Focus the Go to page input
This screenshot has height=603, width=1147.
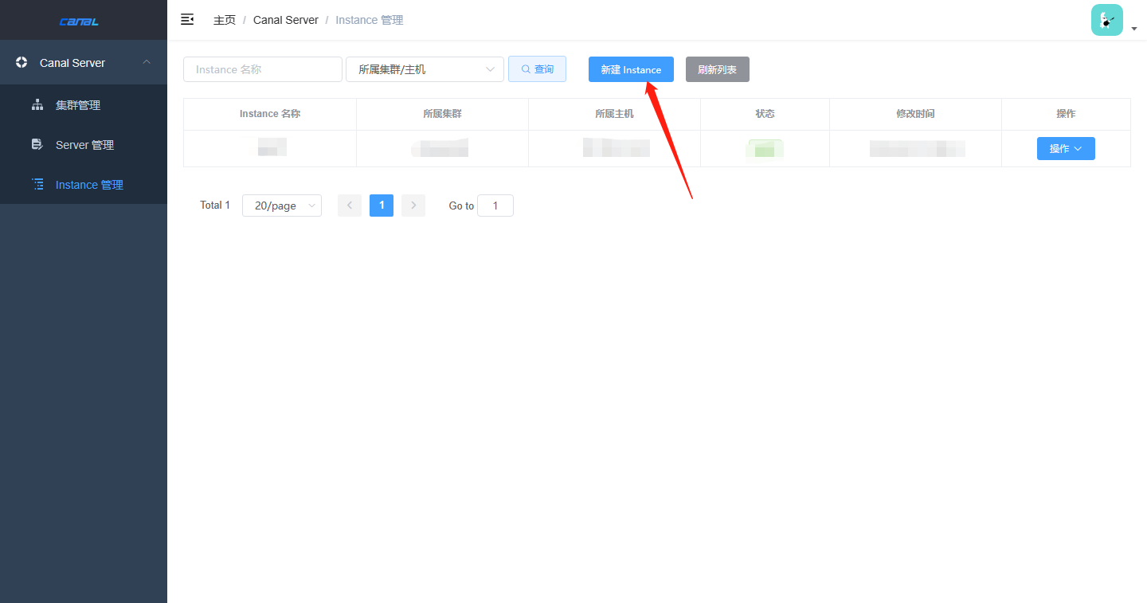495,206
